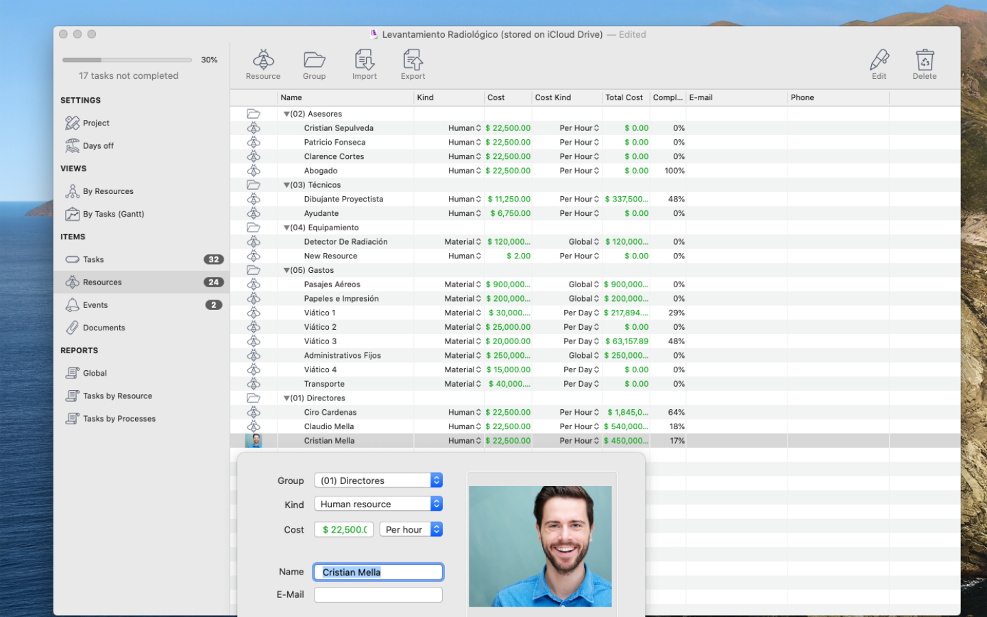Open Days off settings
Screen dimensions: 987x617
(x=98, y=145)
